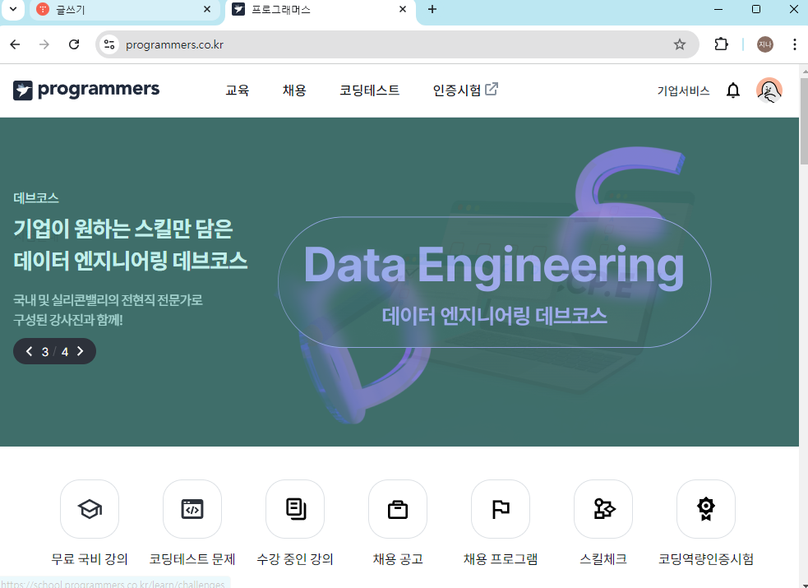Image resolution: width=808 pixels, height=588 pixels.
Task: Close the 프로그래머스 tab
Action: tap(403, 9)
